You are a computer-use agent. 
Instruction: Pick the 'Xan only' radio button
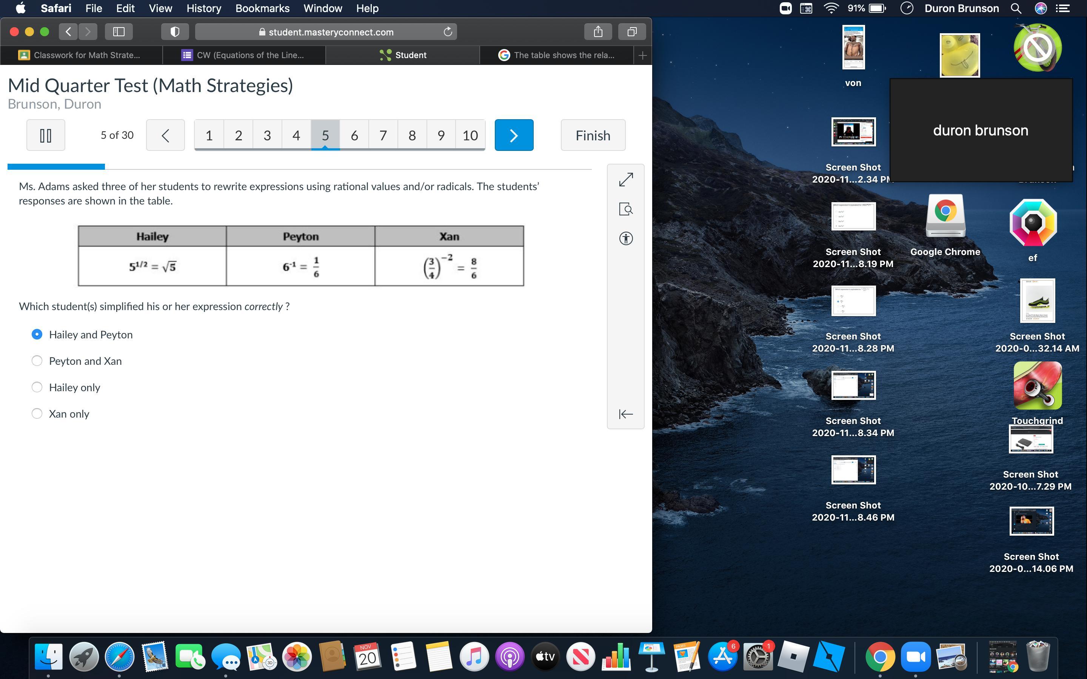click(x=37, y=413)
